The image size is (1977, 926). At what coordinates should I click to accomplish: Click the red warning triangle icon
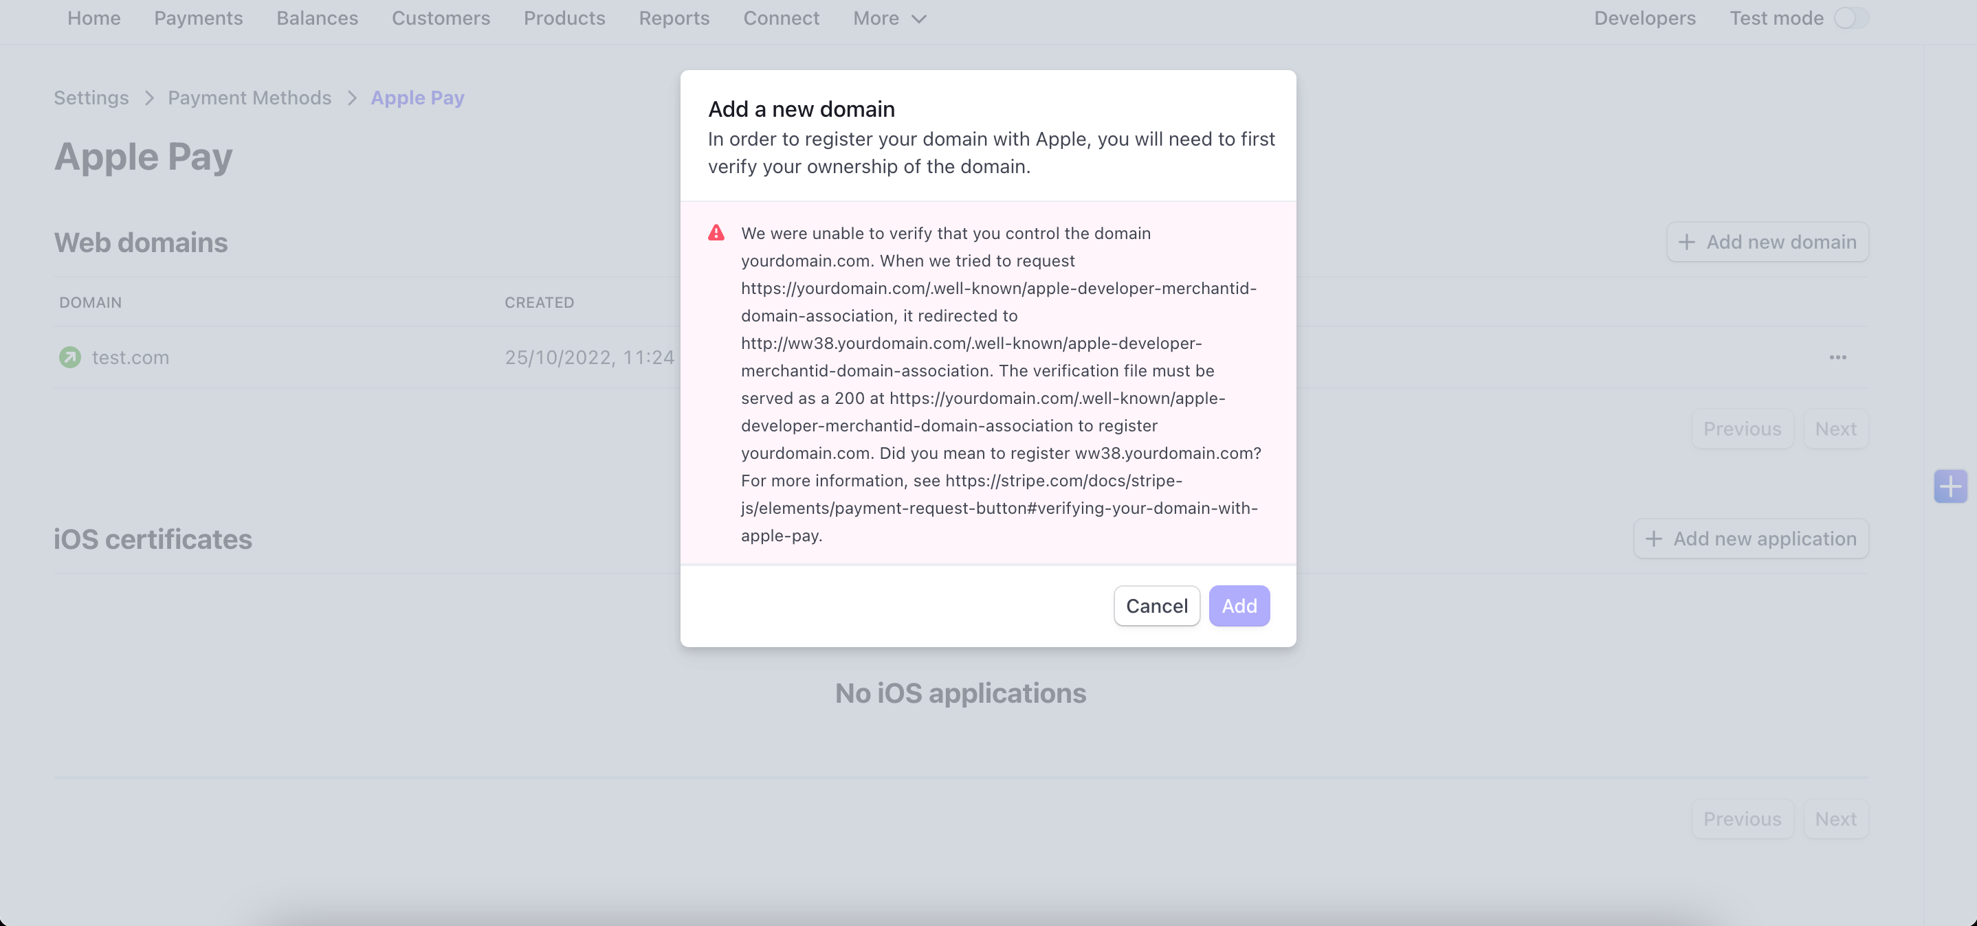coord(716,232)
